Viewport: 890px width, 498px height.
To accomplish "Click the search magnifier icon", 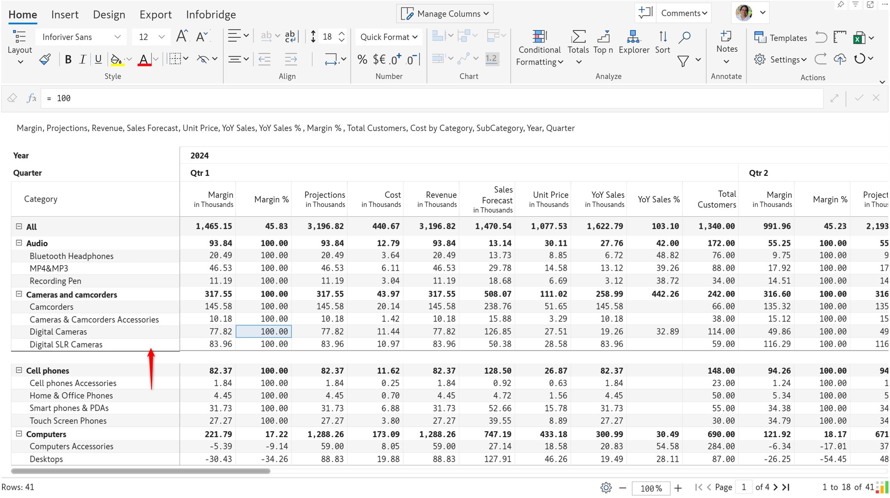I will 684,37.
